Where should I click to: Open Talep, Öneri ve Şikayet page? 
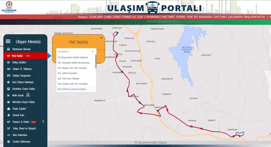click(x=24, y=128)
